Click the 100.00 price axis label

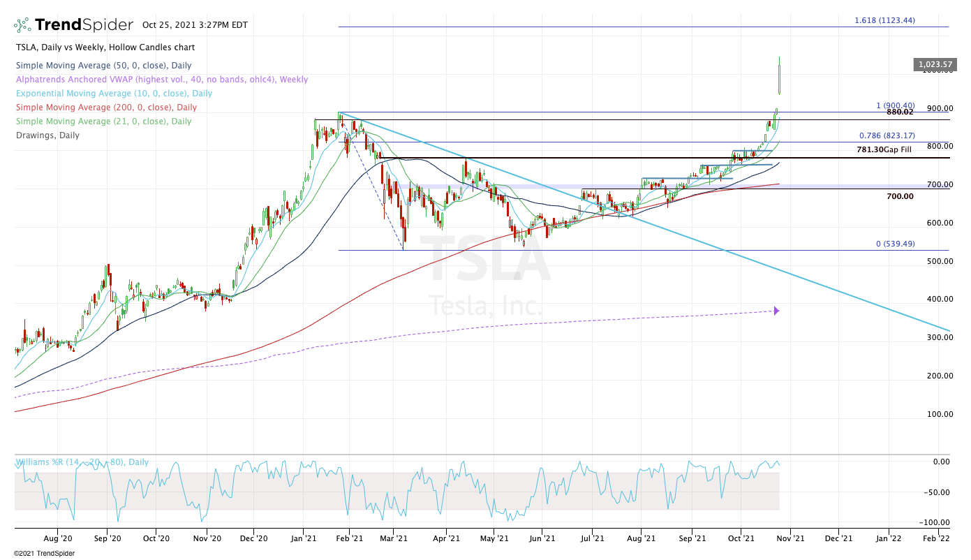[x=940, y=414]
